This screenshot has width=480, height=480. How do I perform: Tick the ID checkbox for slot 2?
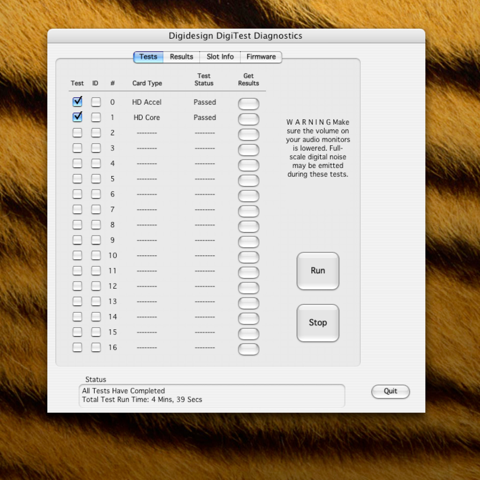96,132
